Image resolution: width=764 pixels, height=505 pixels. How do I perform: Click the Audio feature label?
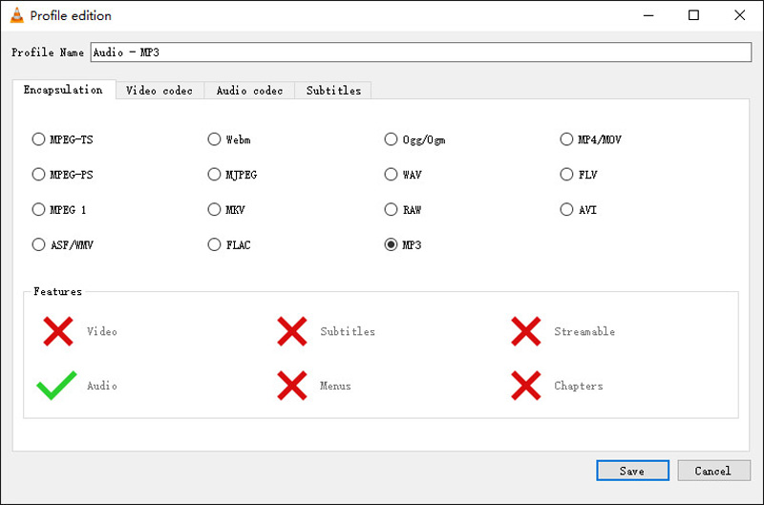102,386
